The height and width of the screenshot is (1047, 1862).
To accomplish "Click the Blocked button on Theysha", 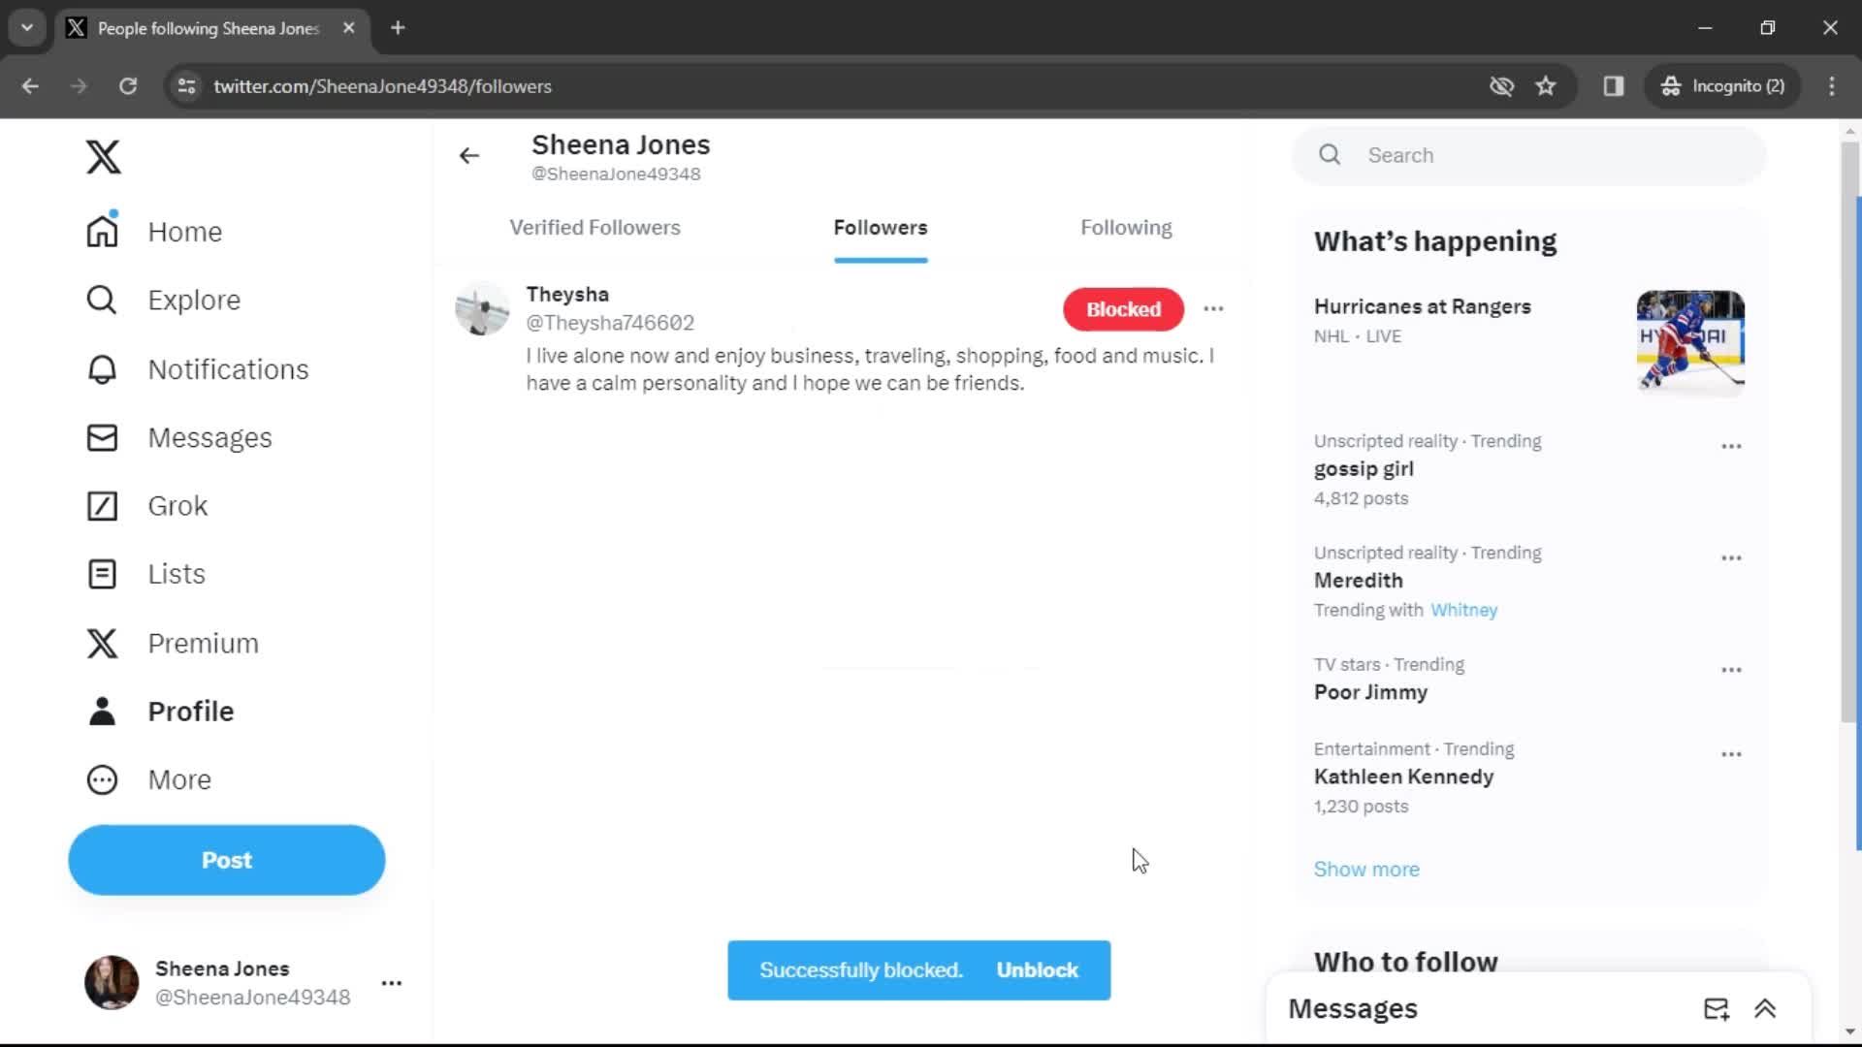I will pyautogui.click(x=1124, y=308).
